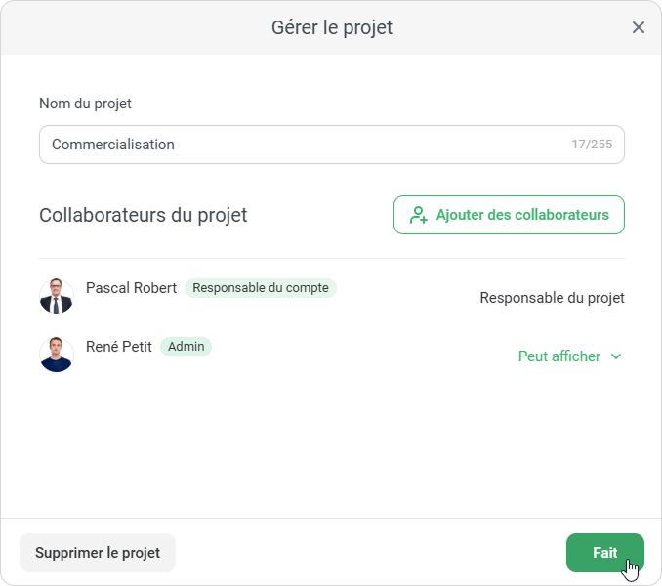Click the Admin badge next to René Petit
The width and height of the screenshot is (662, 586).
[x=186, y=347]
